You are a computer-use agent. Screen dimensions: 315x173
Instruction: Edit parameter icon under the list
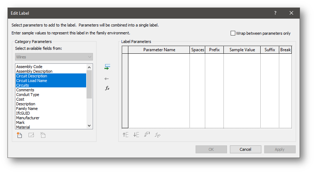pyautogui.click(x=31, y=135)
